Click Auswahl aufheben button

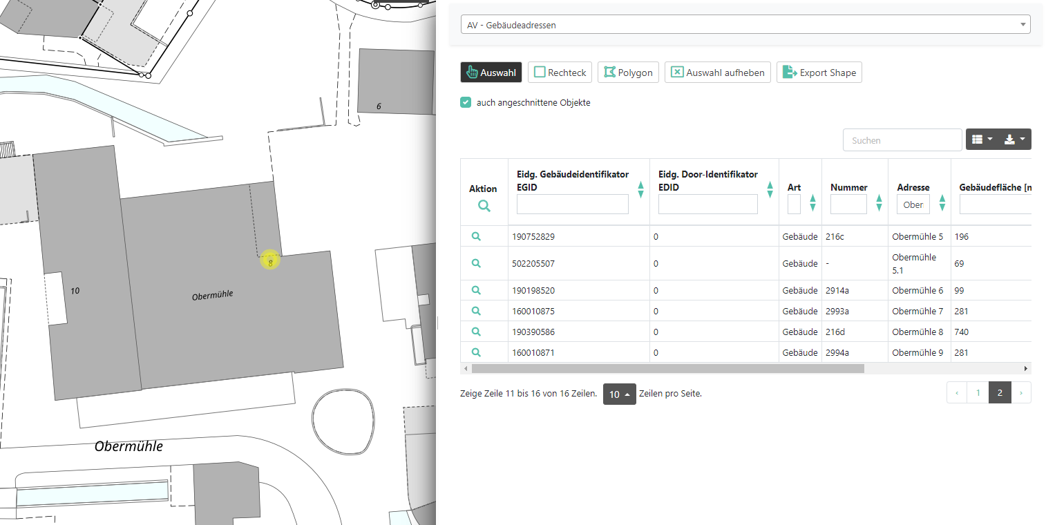coord(718,73)
